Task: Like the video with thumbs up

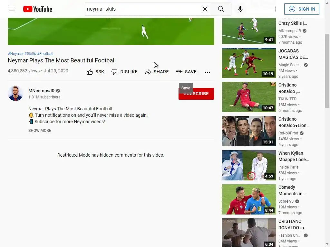Action: click(95, 72)
